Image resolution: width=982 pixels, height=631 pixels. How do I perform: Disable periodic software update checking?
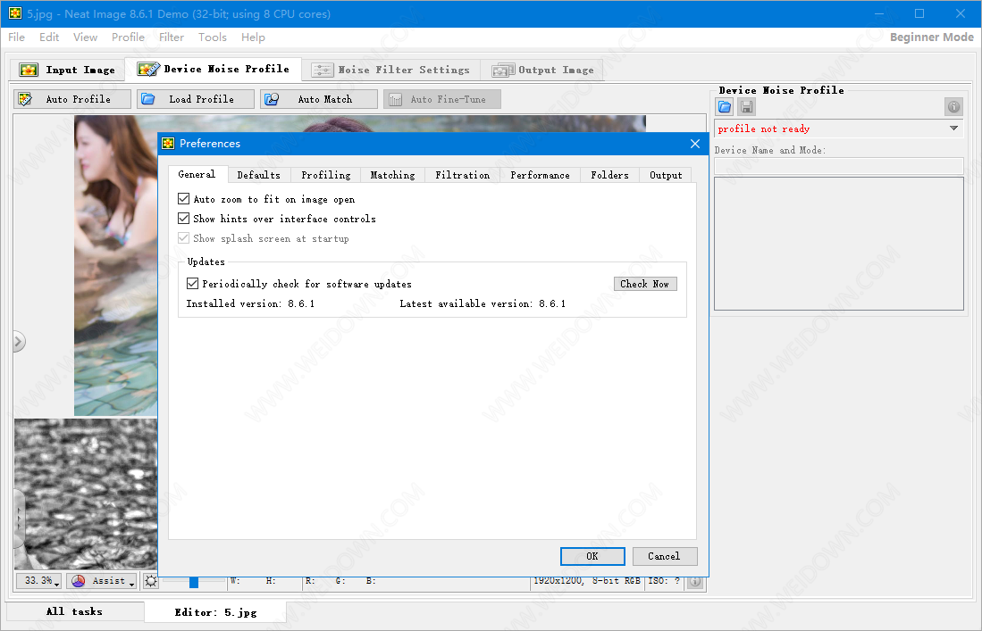point(192,283)
